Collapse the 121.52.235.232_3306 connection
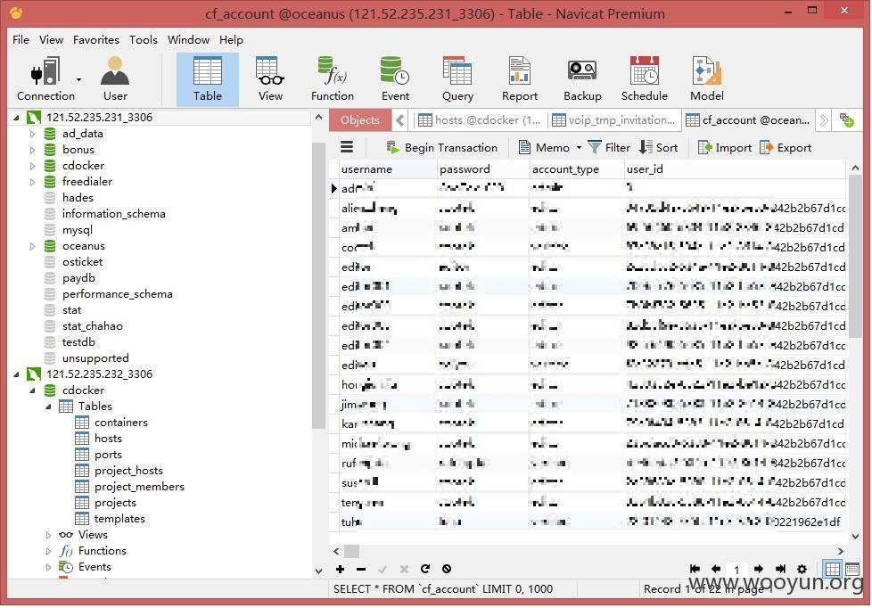This screenshot has width=872, height=608. (16, 374)
